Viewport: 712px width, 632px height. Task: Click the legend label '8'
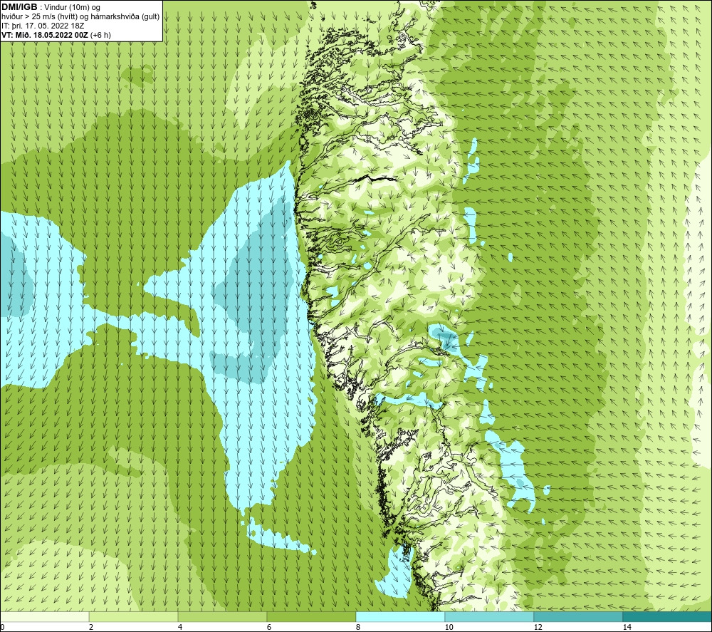coord(358,627)
